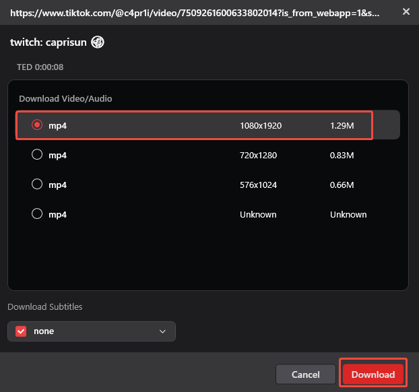Choose the 576x1024 mp4 radio option

pyautogui.click(x=37, y=184)
